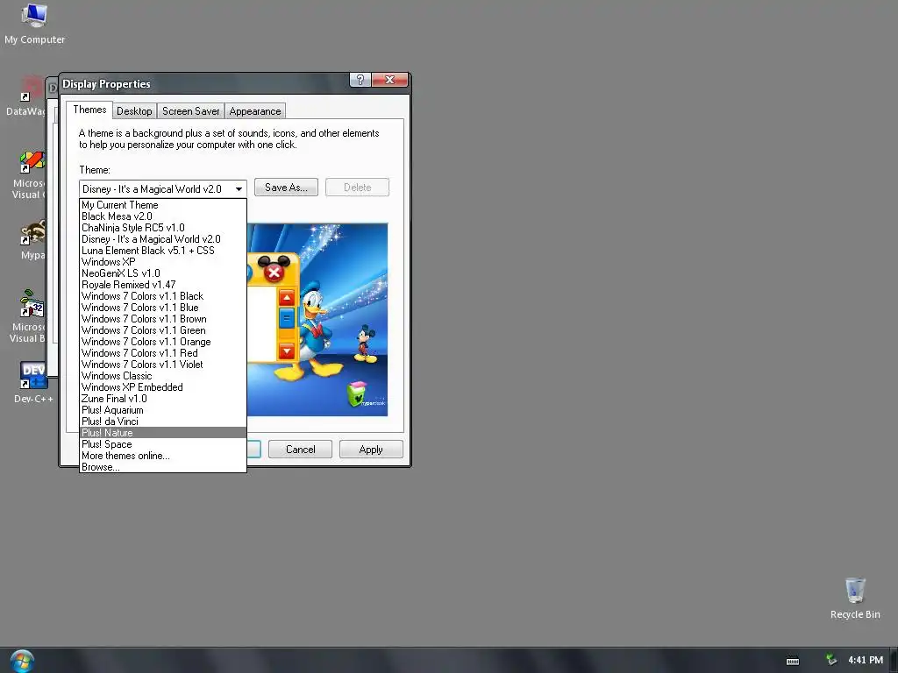Select the Windows XP theme entry
This screenshot has width=898, height=673.
coord(162,262)
